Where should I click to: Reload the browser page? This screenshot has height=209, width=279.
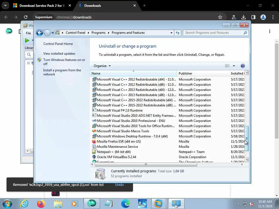(x=26, y=17)
